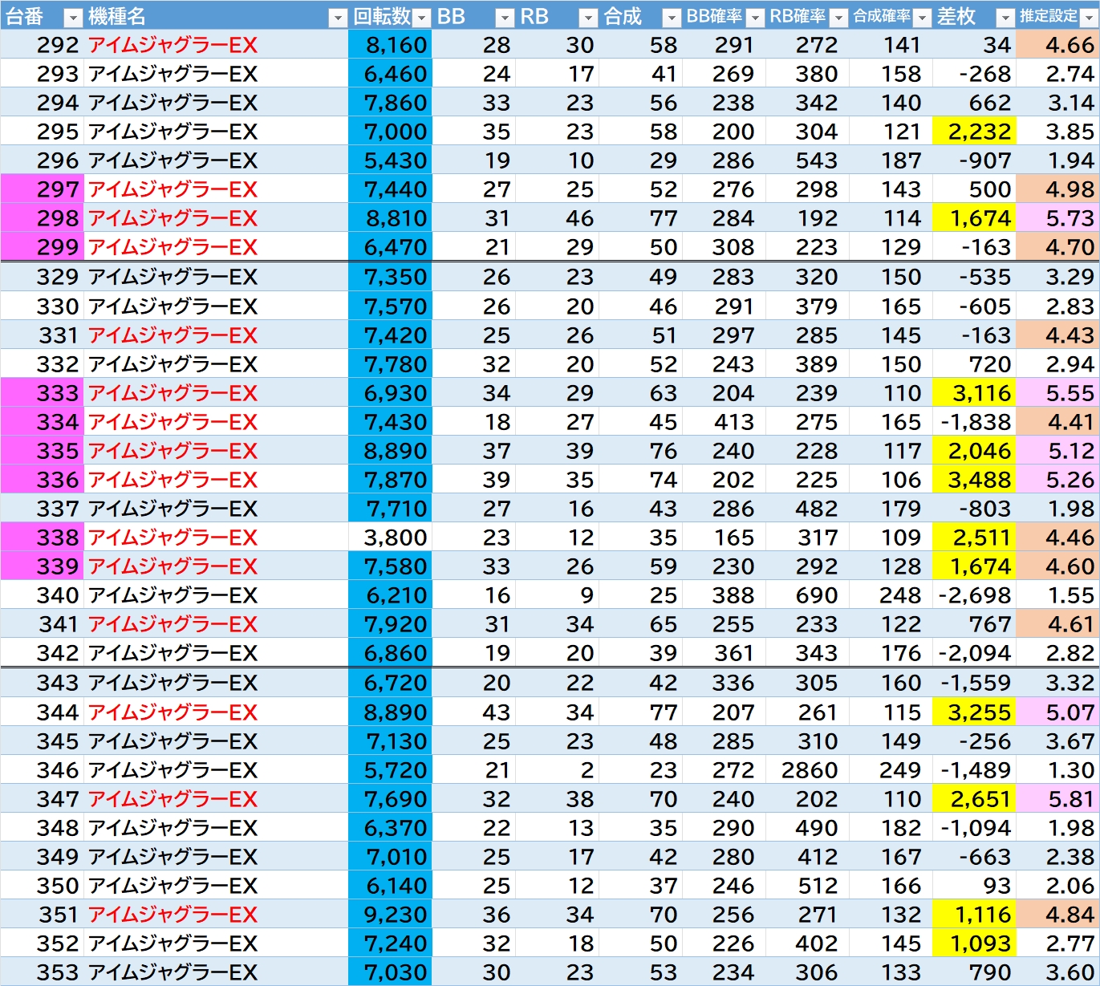Select the BB cell 39 in row 336
The image size is (1100, 986).
tap(473, 480)
